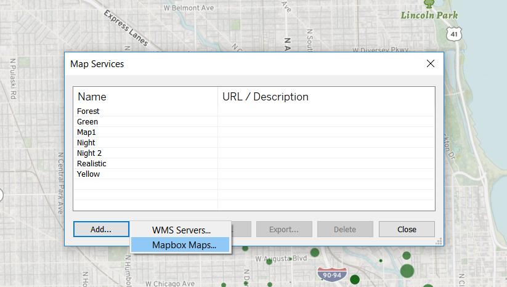
Task: Click the W Chicago Ave map label
Action: (x=170, y=283)
